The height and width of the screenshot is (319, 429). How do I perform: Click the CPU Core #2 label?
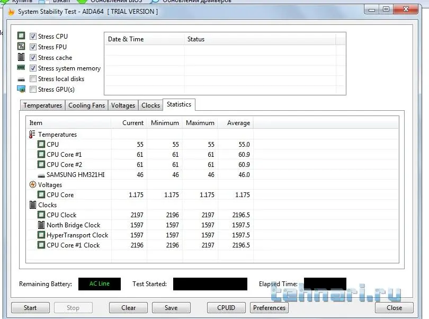point(64,165)
